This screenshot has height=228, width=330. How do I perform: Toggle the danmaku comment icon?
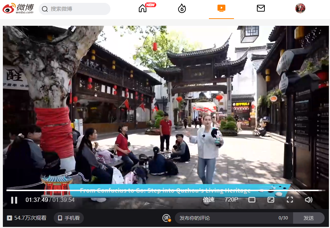(x=167, y=218)
